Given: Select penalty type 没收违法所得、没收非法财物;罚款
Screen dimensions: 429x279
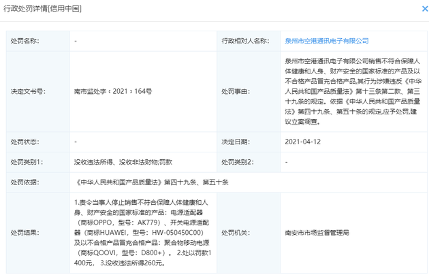Looking at the screenshot, I should coord(123,162).
